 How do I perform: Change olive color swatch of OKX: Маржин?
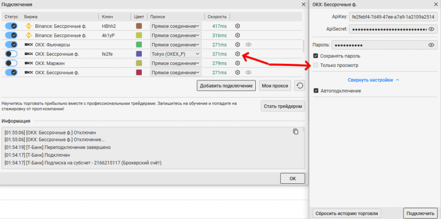[x=139, y=63]
